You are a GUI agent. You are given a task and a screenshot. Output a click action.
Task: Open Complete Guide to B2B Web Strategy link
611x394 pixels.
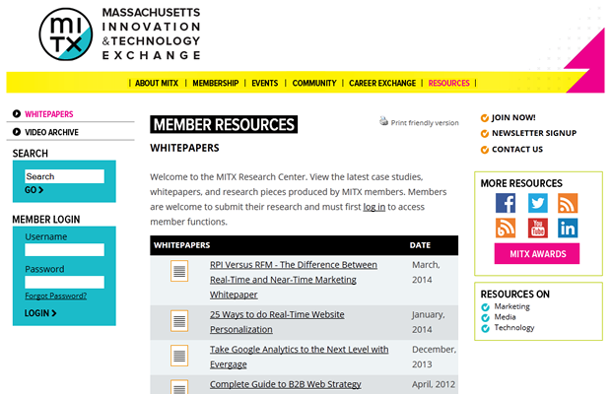tap(286, 384)
